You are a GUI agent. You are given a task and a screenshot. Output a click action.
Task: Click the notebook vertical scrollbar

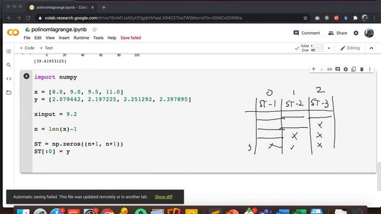click(x=379, y=176)
